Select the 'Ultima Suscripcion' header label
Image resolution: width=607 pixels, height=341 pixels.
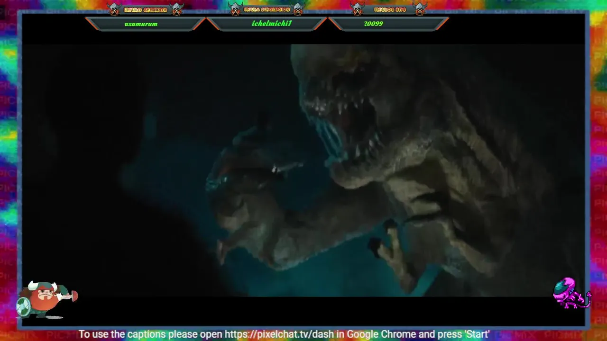coord(267,9)
